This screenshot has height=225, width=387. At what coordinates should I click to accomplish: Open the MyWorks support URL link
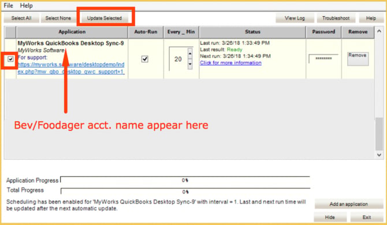point(71,68)
